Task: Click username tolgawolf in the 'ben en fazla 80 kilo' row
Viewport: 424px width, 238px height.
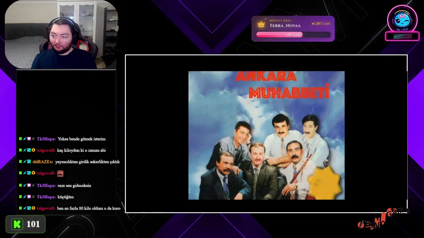Action: click(46, 209)
